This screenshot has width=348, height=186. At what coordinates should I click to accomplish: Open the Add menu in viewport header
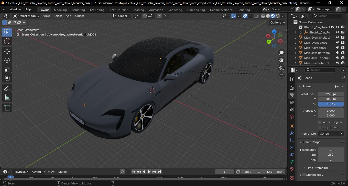[x=68, y=16]
